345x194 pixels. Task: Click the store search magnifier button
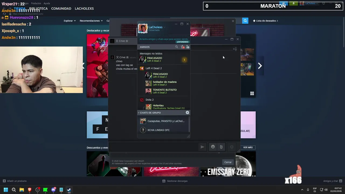click(x=245, y=21)
